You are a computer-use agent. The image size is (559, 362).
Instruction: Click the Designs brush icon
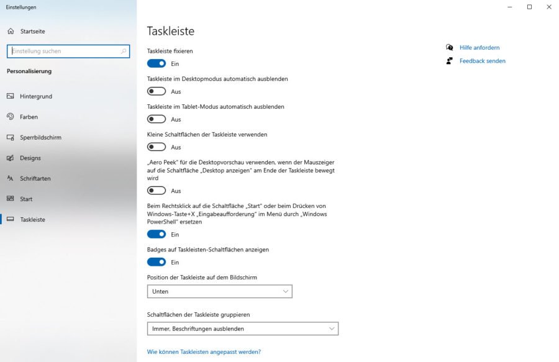click(x=10, y=158)
